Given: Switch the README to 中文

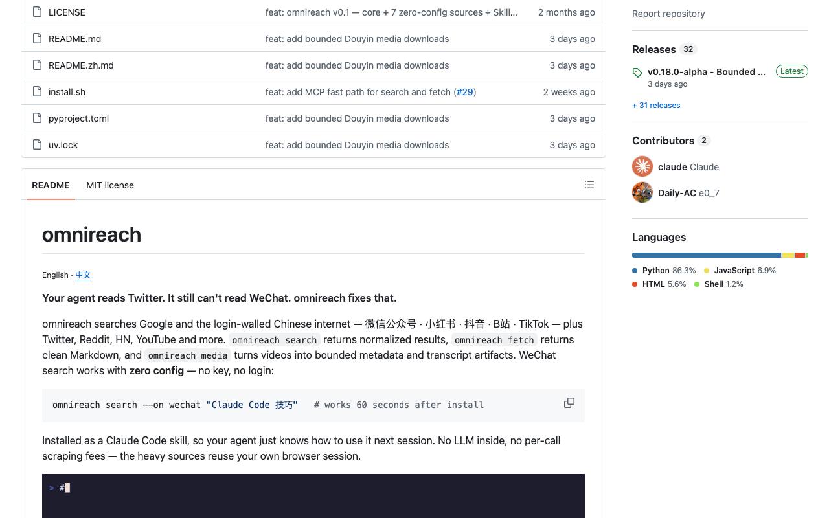Looking at the screenshot, I should click(x=83, y=275).
